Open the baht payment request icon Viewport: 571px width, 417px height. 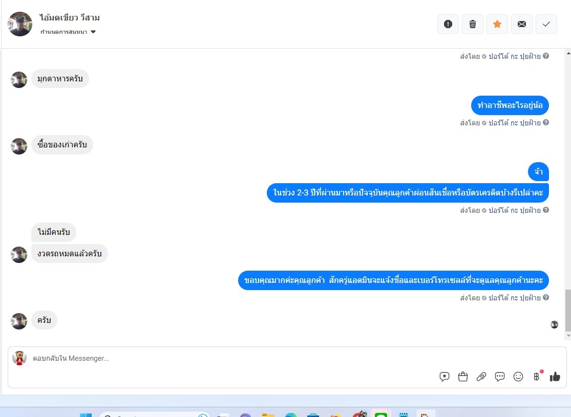pyautogui.click(x=537, y=377)
